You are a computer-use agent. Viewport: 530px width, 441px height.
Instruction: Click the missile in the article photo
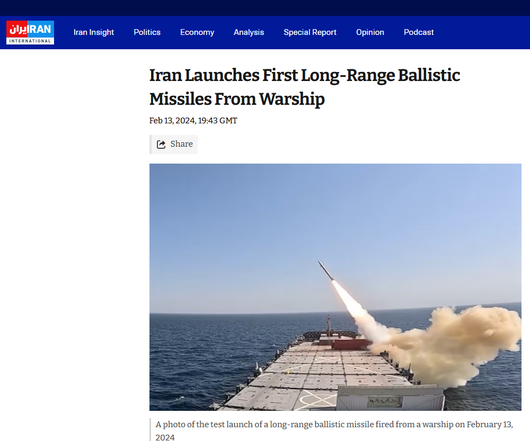point(326,270)
